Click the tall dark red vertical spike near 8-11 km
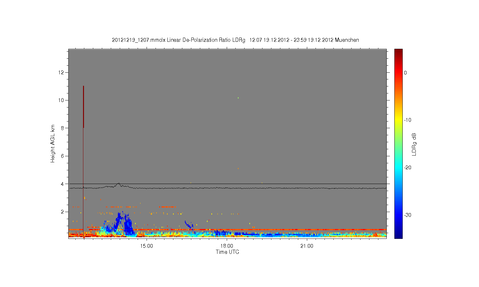 [x=83, y=107]
